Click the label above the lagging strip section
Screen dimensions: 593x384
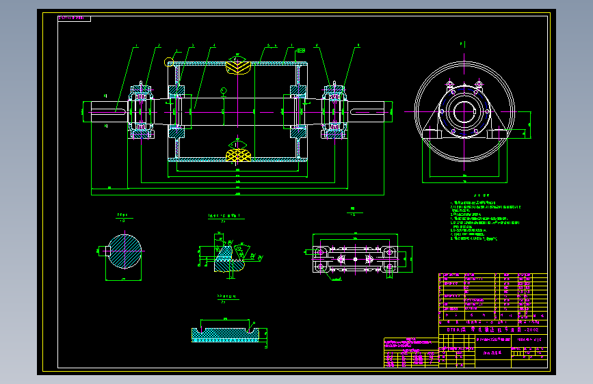click(226, 299)
